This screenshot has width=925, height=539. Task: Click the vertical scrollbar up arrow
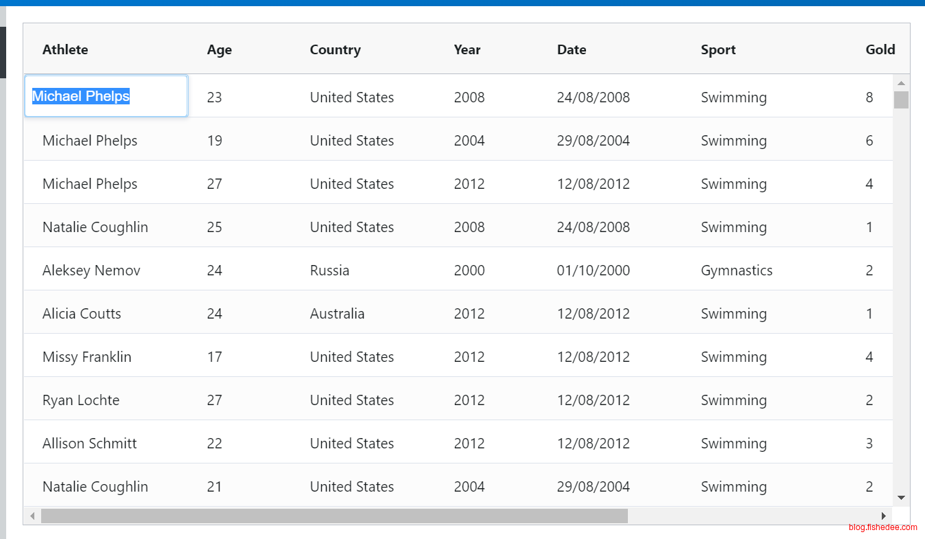pos(901,83)
